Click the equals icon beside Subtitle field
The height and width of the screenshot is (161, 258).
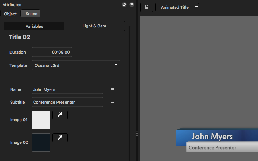click(113, 102)
